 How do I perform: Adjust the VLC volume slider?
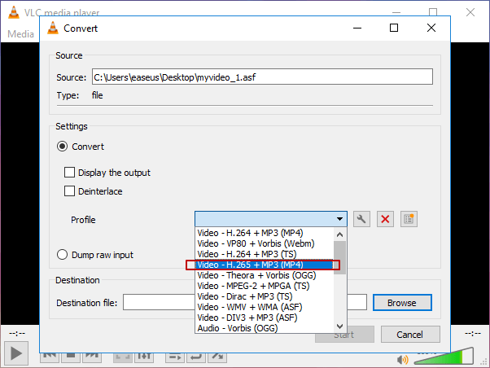point(444,357)
